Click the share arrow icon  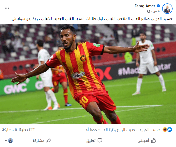pos(49,141)
